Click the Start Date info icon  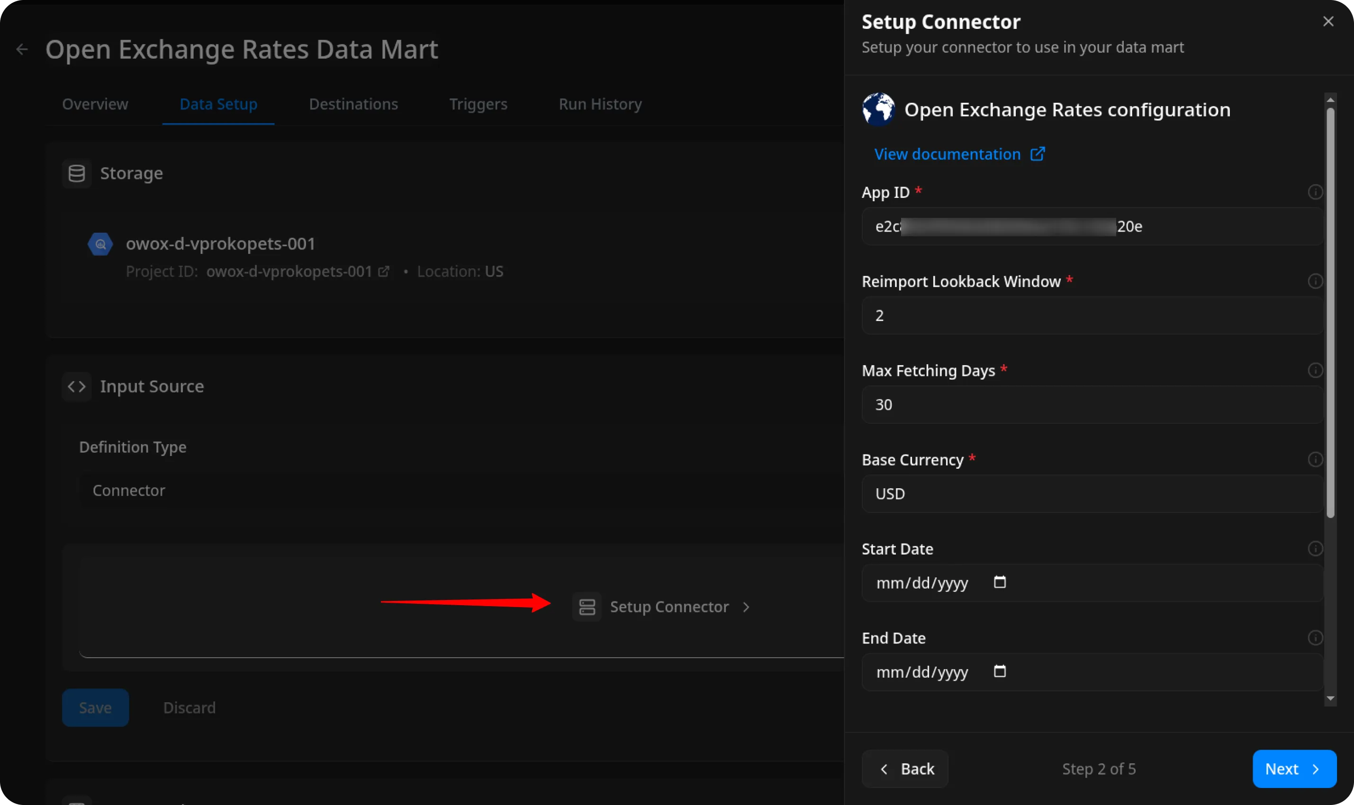pyautogui.click(x=1315, y=548)
